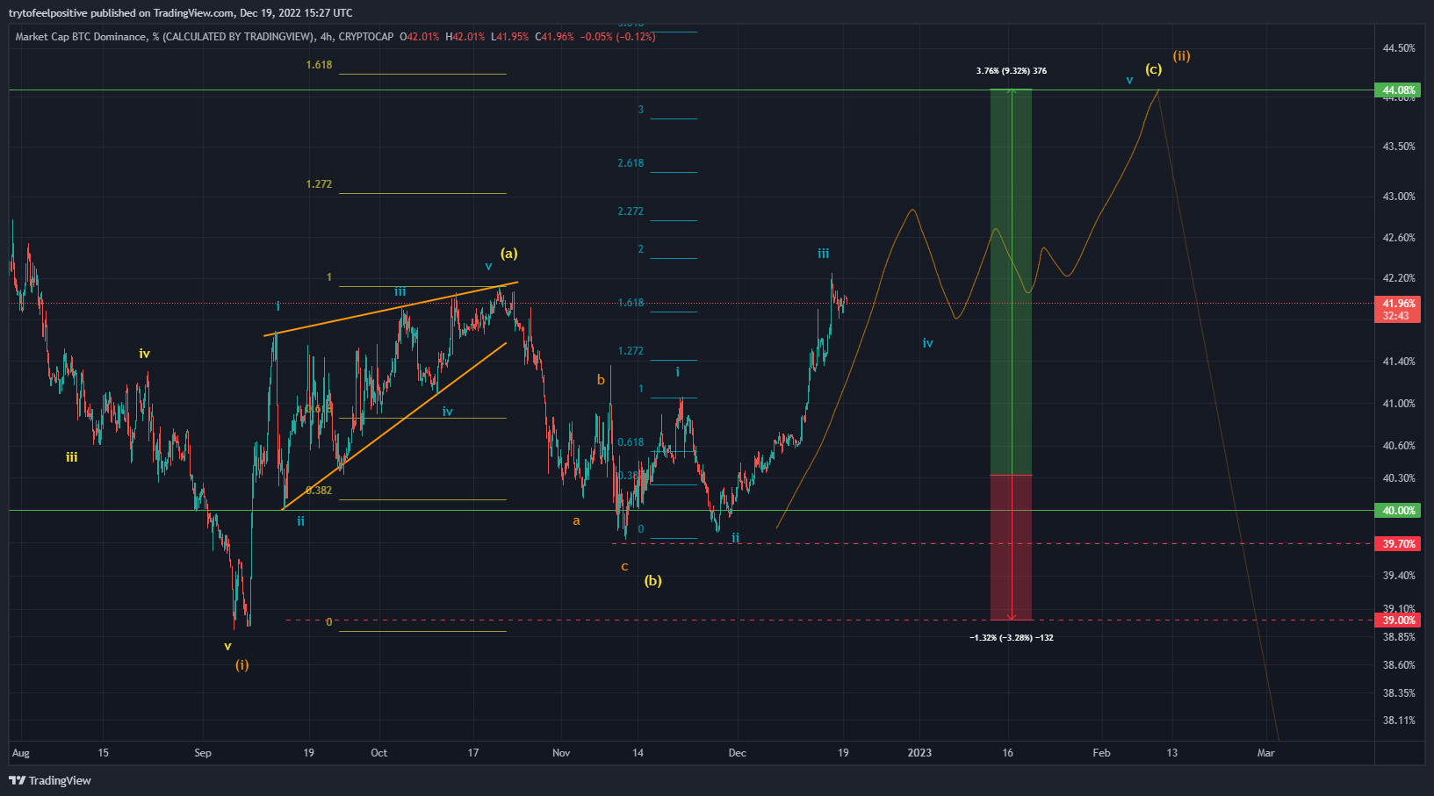Click the green 44.08% price label
This screenshot has height=796, width=1434.
(x=1397, y=90)
